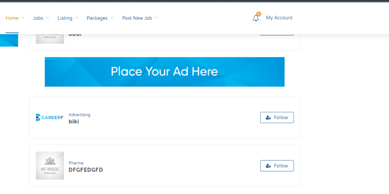The width and height of the screenshot is (389, 194).
Task: Open the Post New Job dropdown arrow
Action: click(x=156, y=18)
